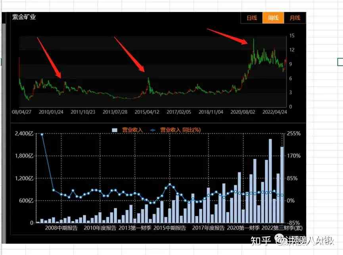
Task: Switch to the 月线 monthly chart tab
Action: tap(295, 18)
